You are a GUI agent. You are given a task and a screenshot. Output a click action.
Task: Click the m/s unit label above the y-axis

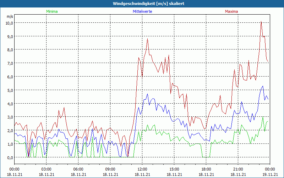10,16
